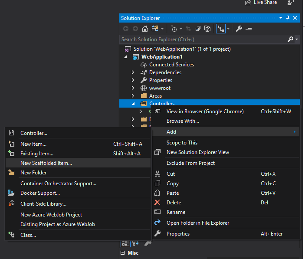This screenshot has width=305, height=259.
Task: Select the wwwroot globe icon
Action: click(144, 88)
